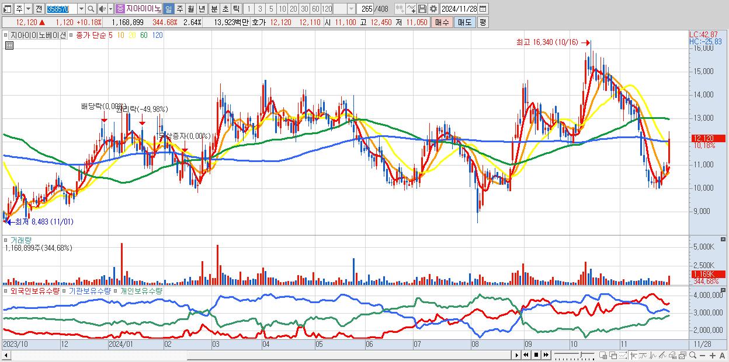729x362 pixels.
Task: Click the 매도 sell button
Action: tap(464, 22)
